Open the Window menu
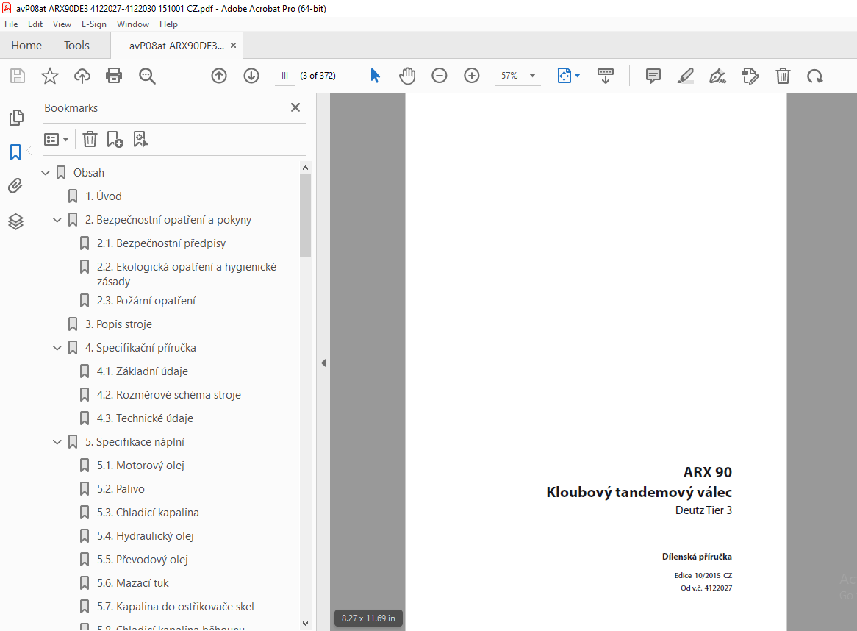The height and width of the screenshot is (631, 857). pos(133,24)
